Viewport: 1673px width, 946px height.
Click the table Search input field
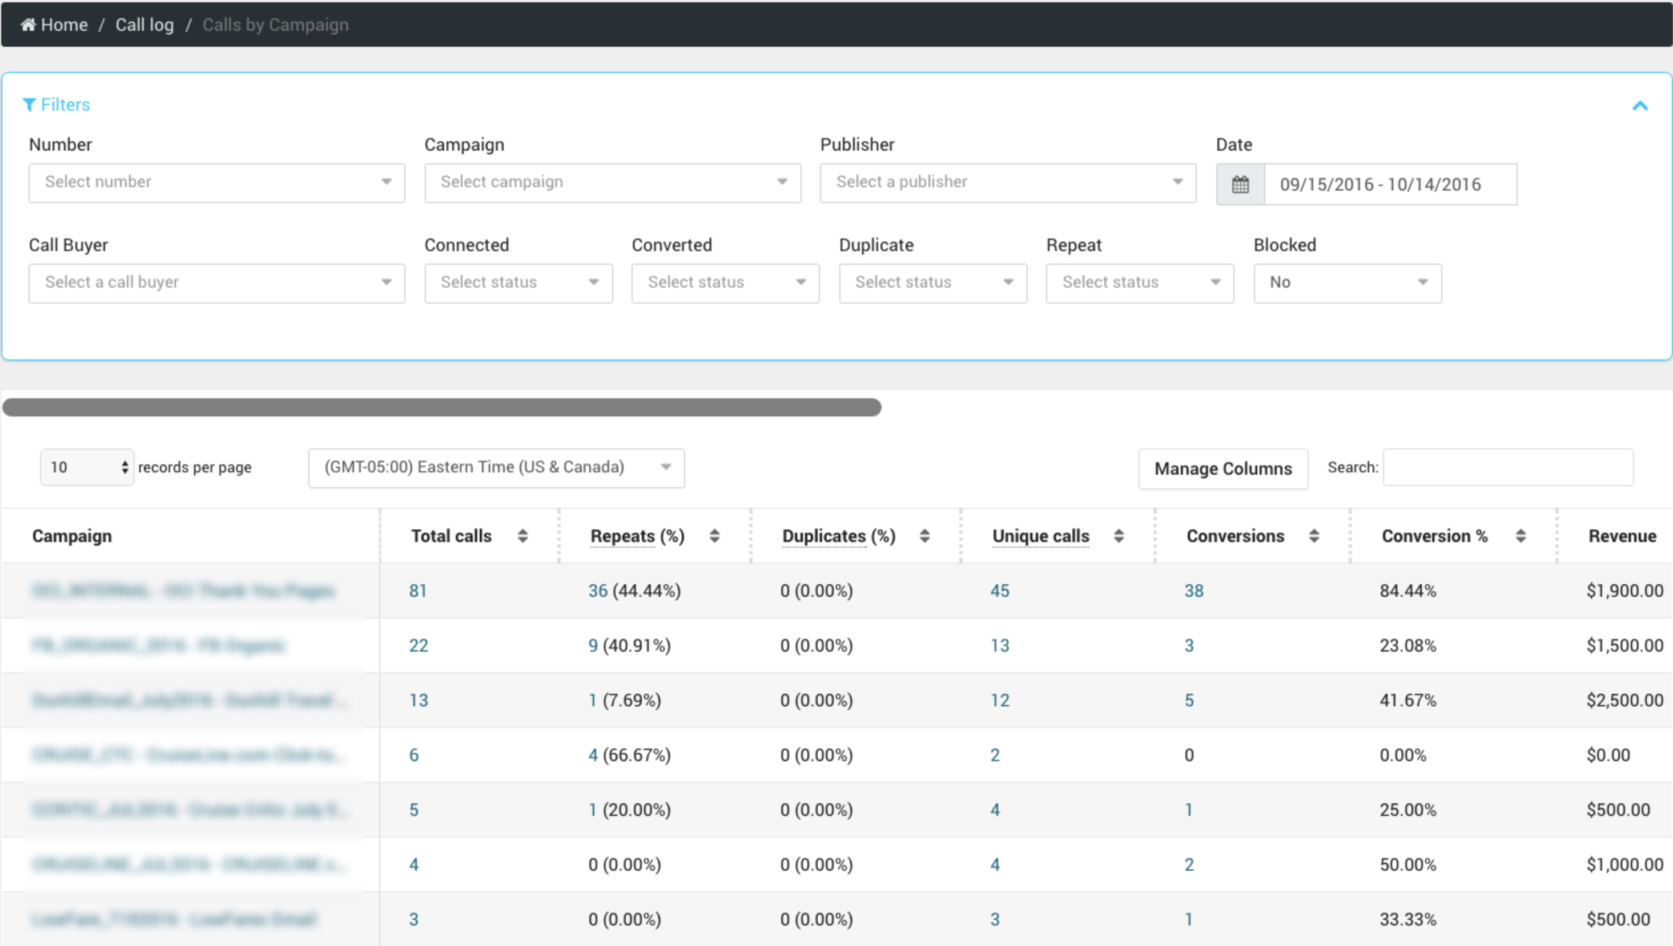point(1507,467)
